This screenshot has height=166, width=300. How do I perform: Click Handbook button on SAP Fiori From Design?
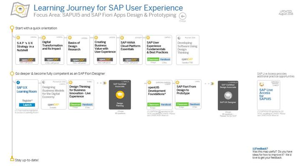(195, 105)
